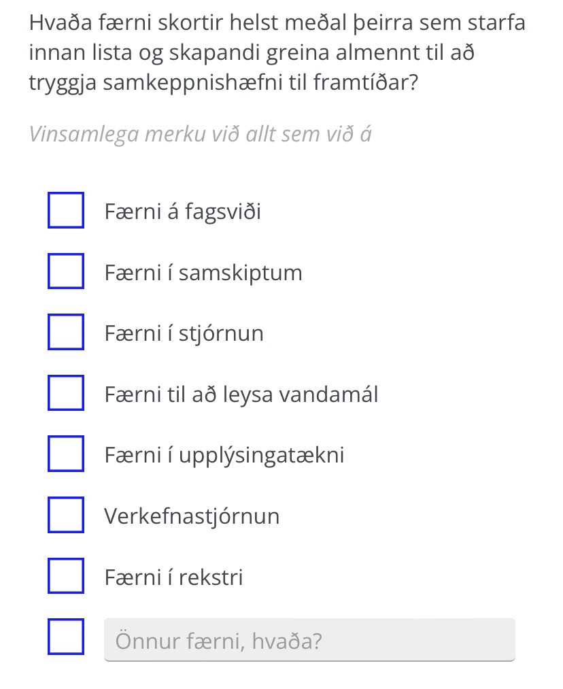Viewport: 563px width, 689px height.
Task: Tick the checkbox next to Önnur færni field
Action: tap(66, 636)
